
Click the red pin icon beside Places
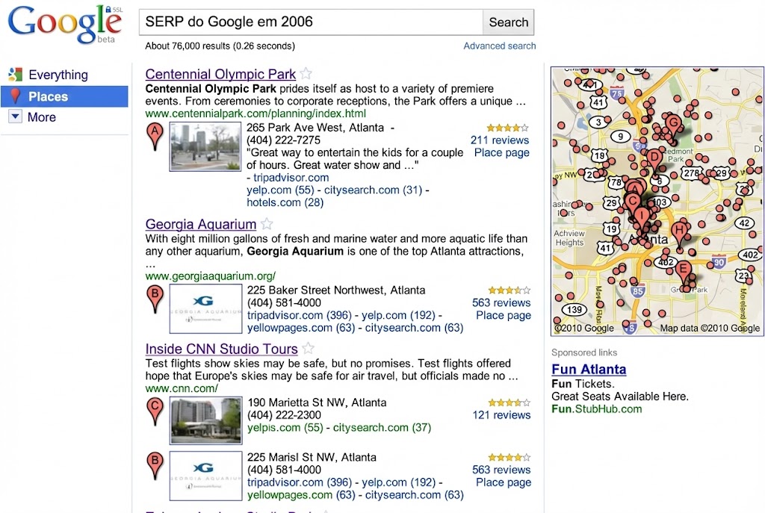(16, 96)
